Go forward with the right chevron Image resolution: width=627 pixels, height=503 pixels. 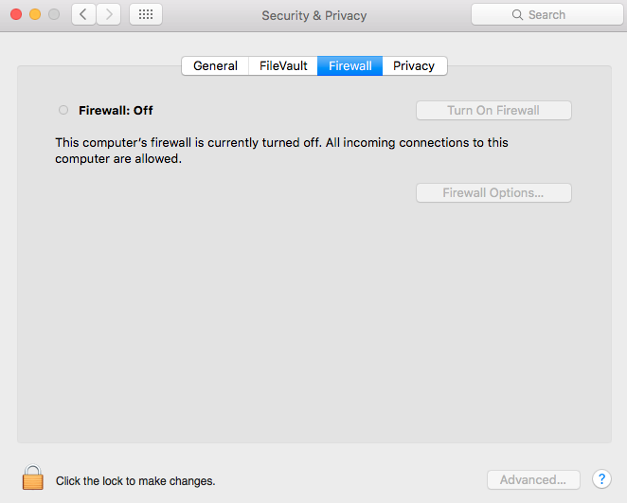pos(108,15)
